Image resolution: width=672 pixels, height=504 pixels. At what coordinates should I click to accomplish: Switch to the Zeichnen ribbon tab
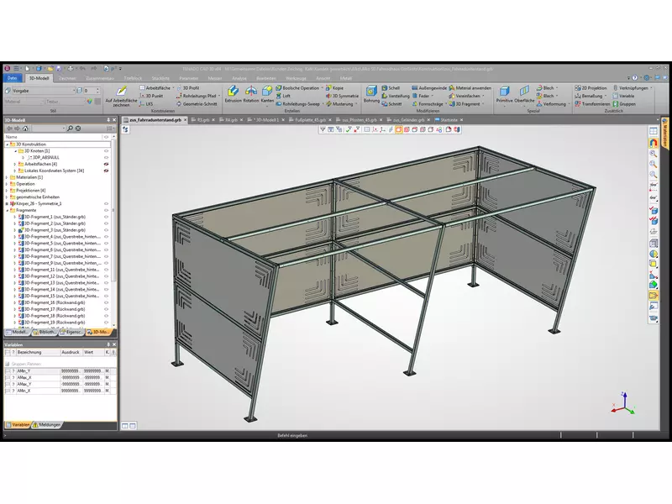click(67, 77)
